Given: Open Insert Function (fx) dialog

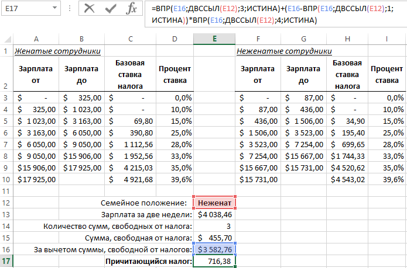Looking at the screenshot, I should tap(132, 9).
